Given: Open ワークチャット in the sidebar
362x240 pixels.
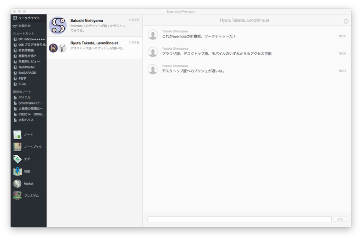Looking at the screenshot, I should [29, 18].
